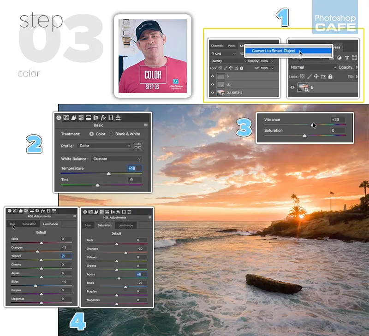This screenshot has width=369, height=336.
Task: Open the Presets panel icon
Action: [119, 118]
